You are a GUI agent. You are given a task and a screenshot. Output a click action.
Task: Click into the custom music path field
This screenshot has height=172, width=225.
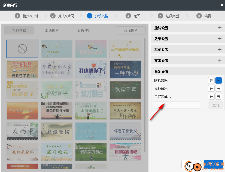click(177, 105)
